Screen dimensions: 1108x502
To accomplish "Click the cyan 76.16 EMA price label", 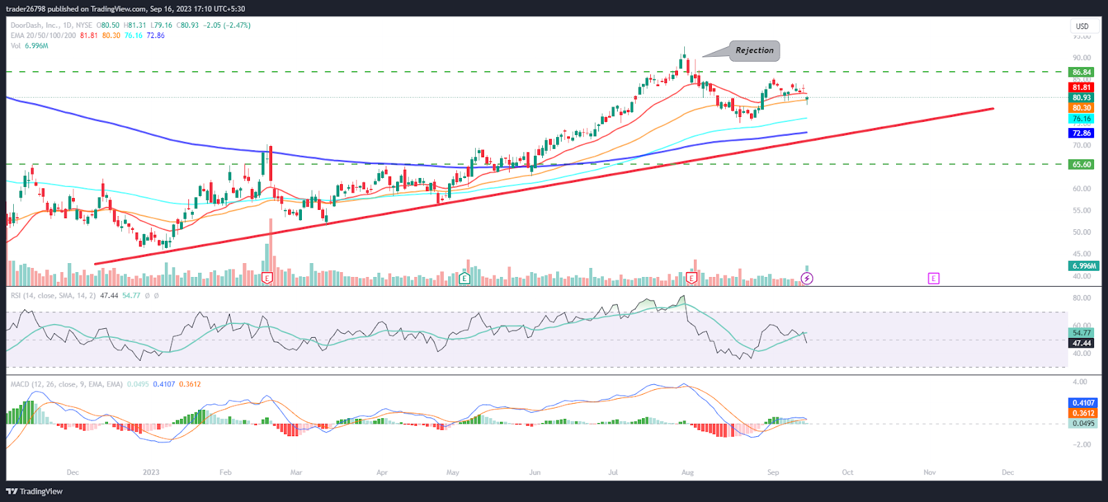I will [1082, 119].
